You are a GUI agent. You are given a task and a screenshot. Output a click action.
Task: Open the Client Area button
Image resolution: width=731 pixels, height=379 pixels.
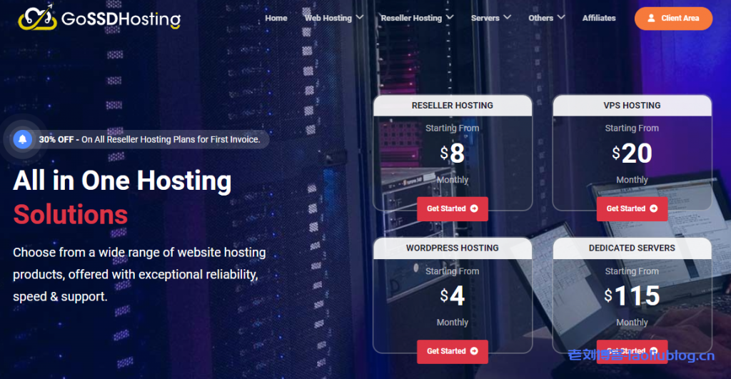[x=673, y=19]
